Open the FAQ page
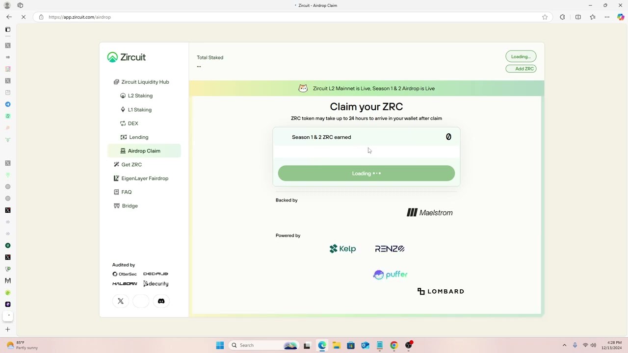The width and height of the screenshot is (628, 353). [122, 192]
